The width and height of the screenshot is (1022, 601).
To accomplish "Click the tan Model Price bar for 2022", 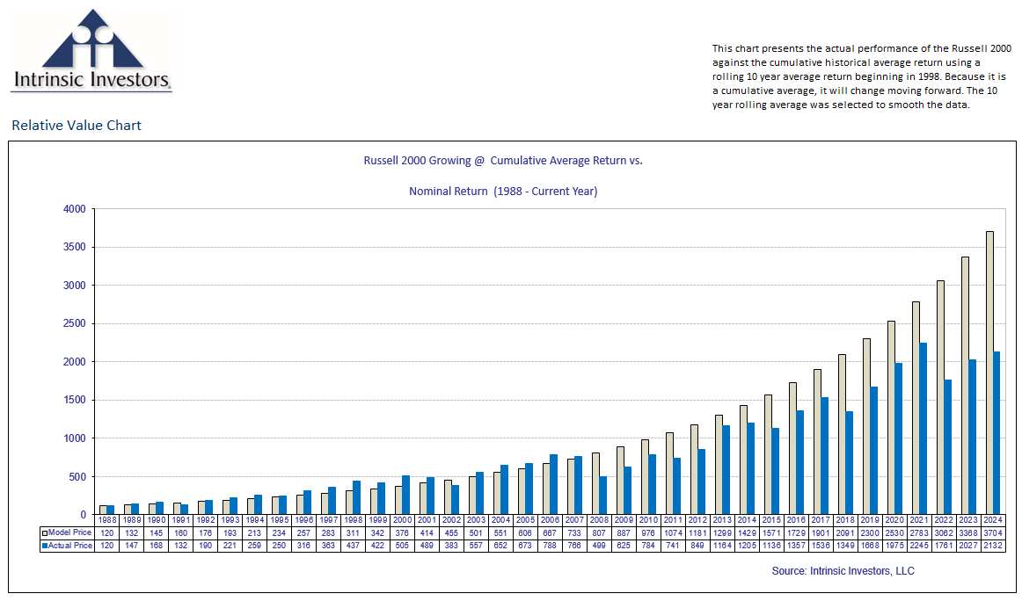I will [940, 397].
